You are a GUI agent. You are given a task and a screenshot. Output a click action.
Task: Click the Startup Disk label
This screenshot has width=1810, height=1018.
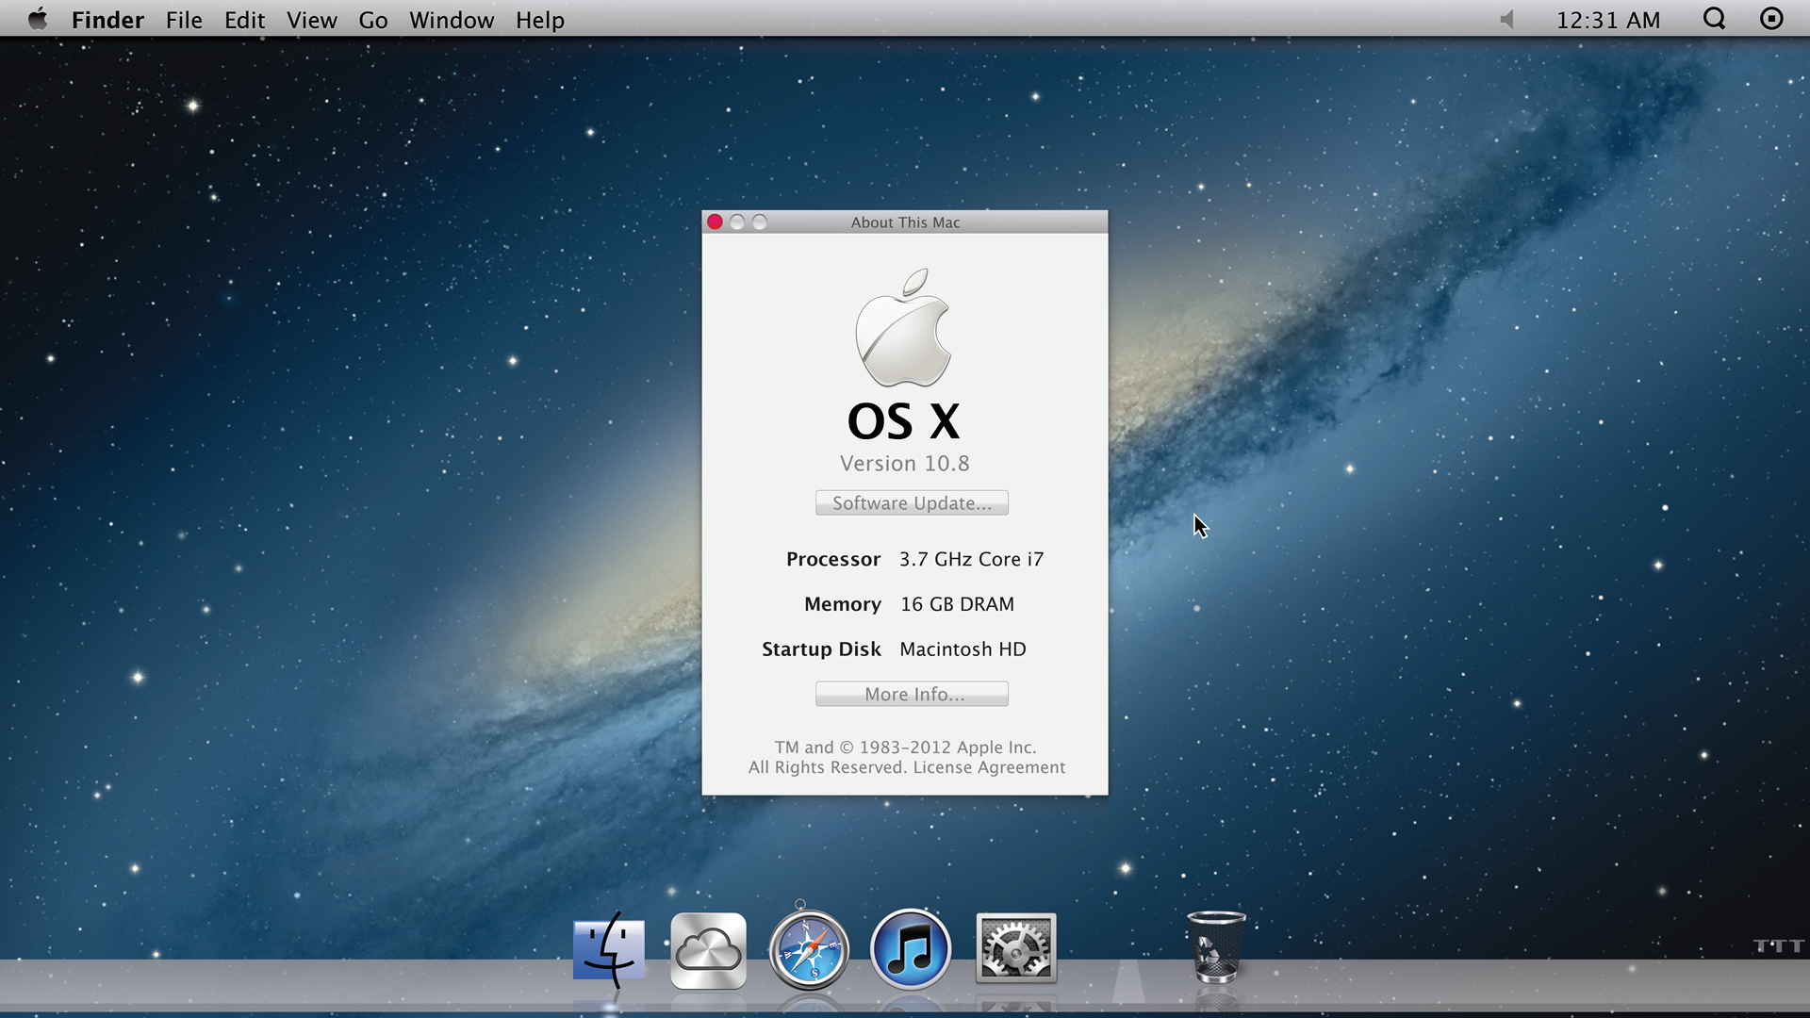coord(821,649)
